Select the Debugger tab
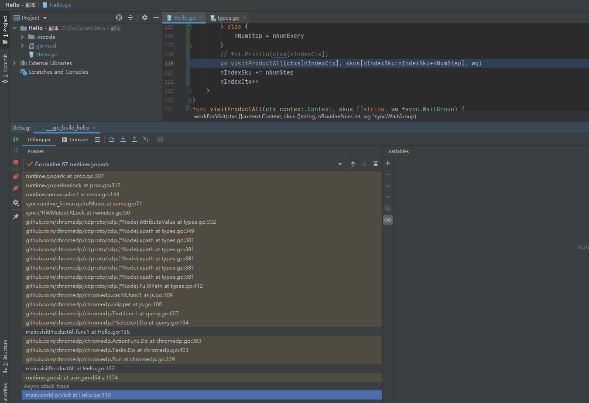589x403 pixels. [39, 140]
